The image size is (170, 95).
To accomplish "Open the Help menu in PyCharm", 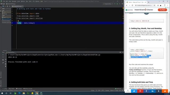I will point(41,1).
